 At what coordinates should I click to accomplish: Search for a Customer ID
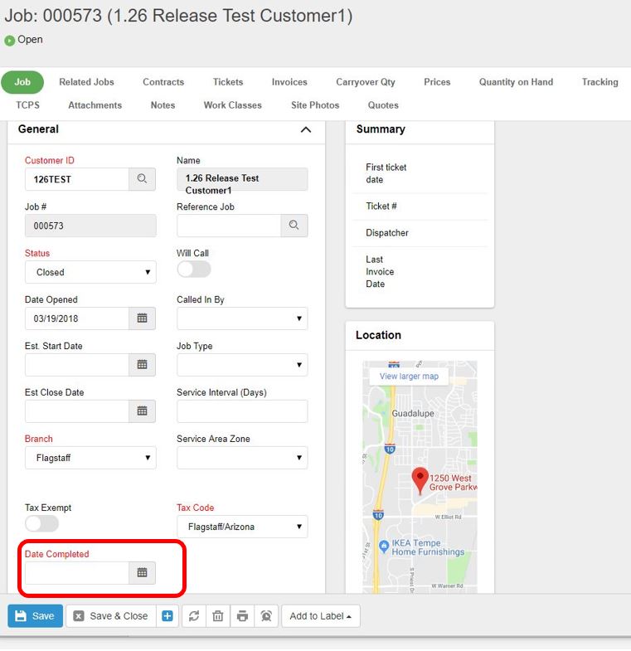[x=142, y=179]
